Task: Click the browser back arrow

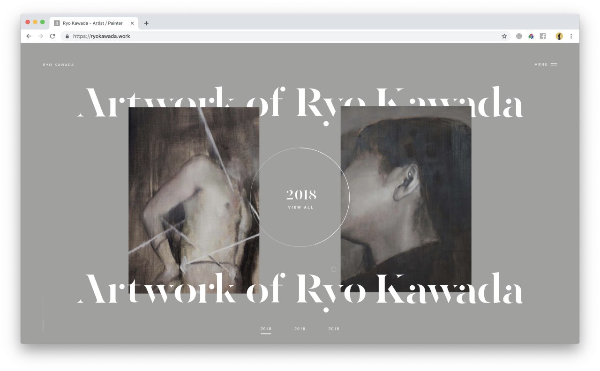Action: click(x=29, y=36)
